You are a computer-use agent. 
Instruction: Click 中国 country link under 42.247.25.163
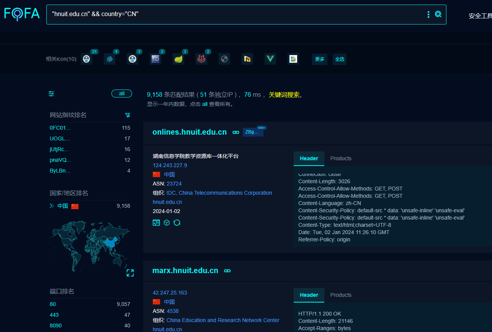pyautogui.click(x=170, y=302)
